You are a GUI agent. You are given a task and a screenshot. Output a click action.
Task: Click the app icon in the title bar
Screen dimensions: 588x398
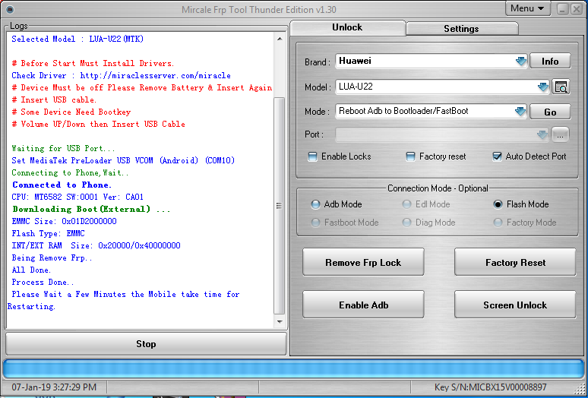coord(11,9)
